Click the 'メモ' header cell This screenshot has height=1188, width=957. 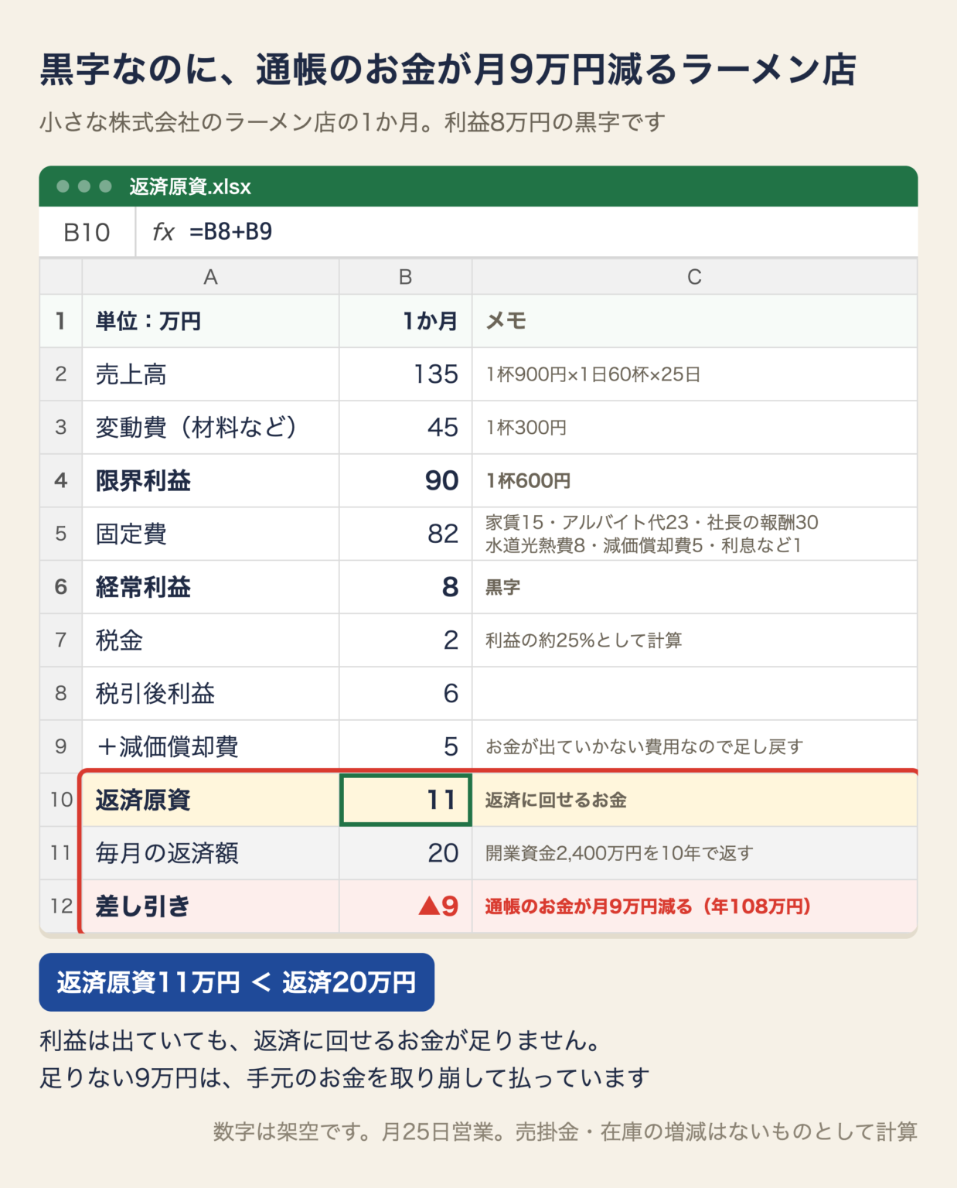pos(694,321)
